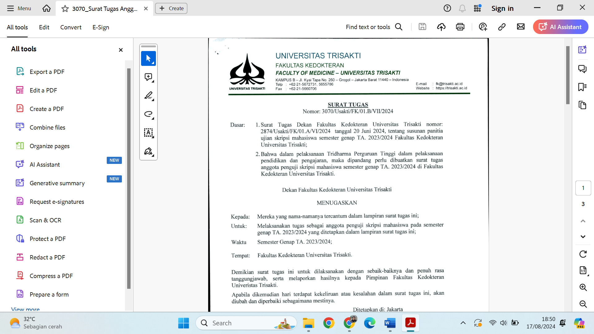Copy link using the link icon
Viewport: 594px width, 334px height.
(502, 27)
